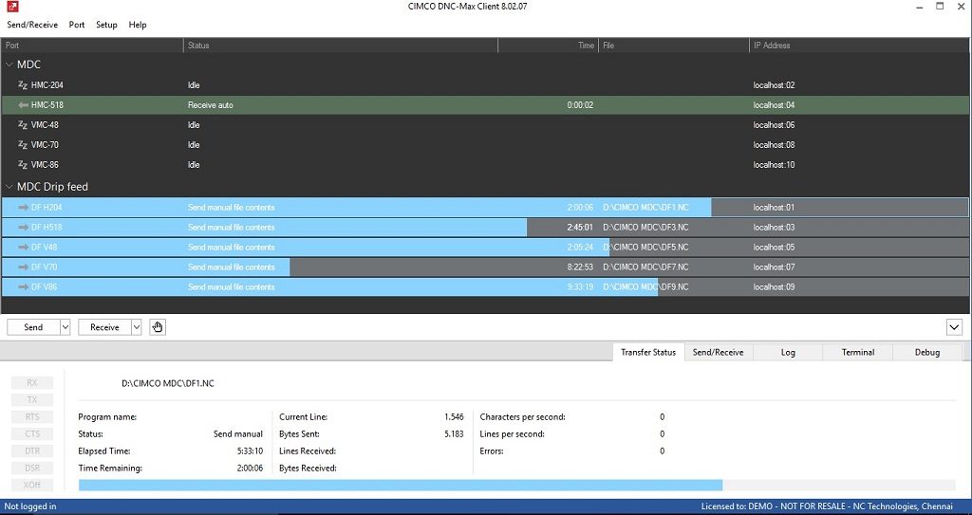This screenshot has width=972, height=515.
Task: Click the File column header
Action: click(674, 46)
